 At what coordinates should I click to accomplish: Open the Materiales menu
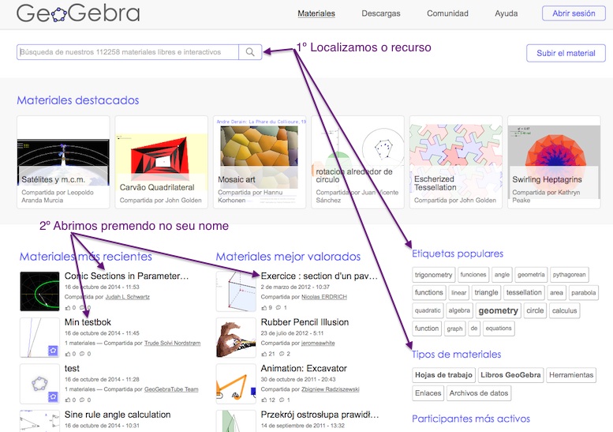pyautogui.click(x=316, y=13)
